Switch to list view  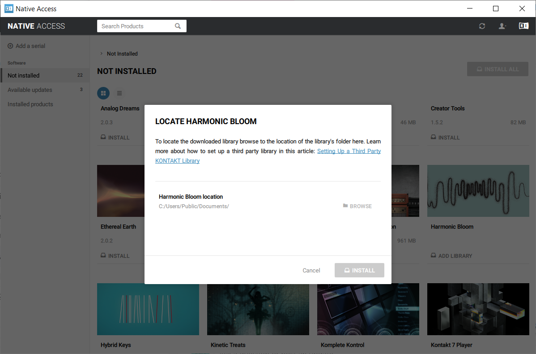click(119, 93)
